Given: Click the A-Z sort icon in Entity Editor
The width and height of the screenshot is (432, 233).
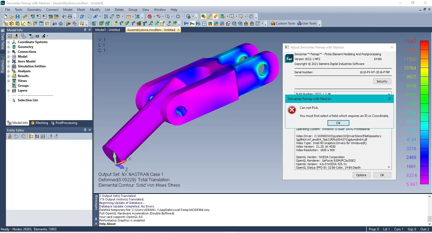Looking at the screenshot, I should click(x=37, y=137).
